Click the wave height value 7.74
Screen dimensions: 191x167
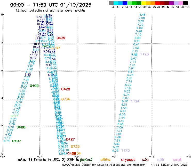tap(129, 82)
